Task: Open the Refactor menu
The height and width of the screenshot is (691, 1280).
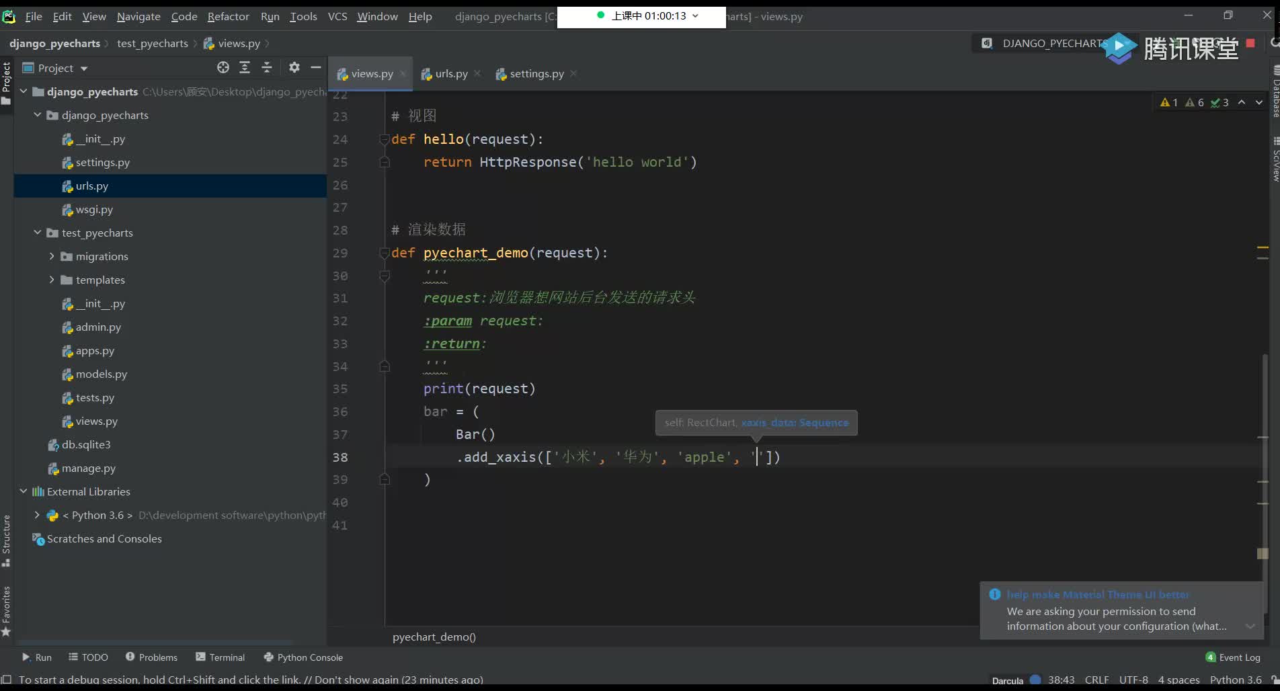Action: pyautogui.click(x=228, y=16)
